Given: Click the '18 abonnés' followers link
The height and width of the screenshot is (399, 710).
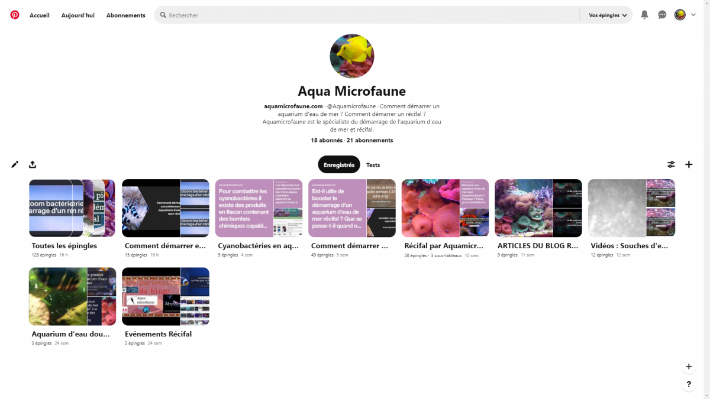Looking at the screenshot, I should pos(327,140).
